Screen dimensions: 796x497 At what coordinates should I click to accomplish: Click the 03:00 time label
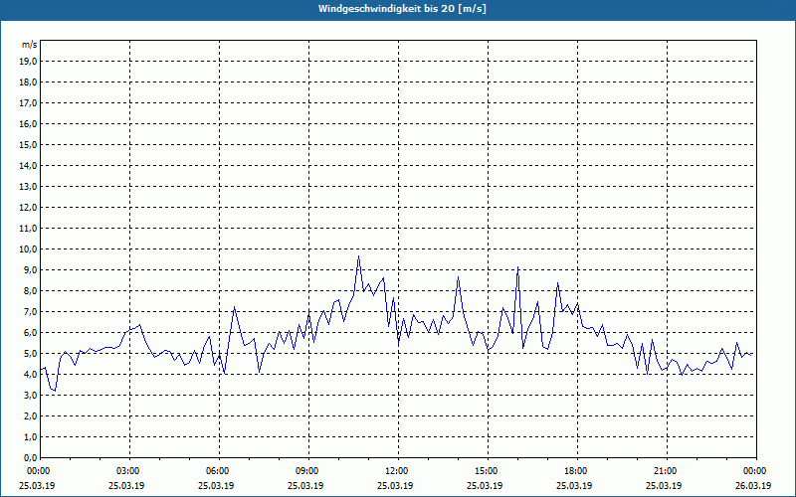click(x=129, y=471)
